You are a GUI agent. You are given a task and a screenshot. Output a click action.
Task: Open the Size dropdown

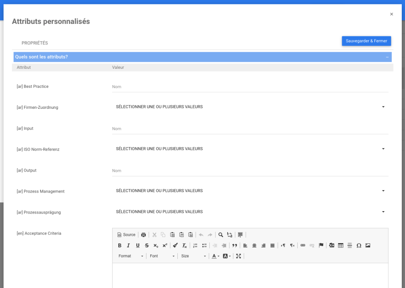click(194, 256)
